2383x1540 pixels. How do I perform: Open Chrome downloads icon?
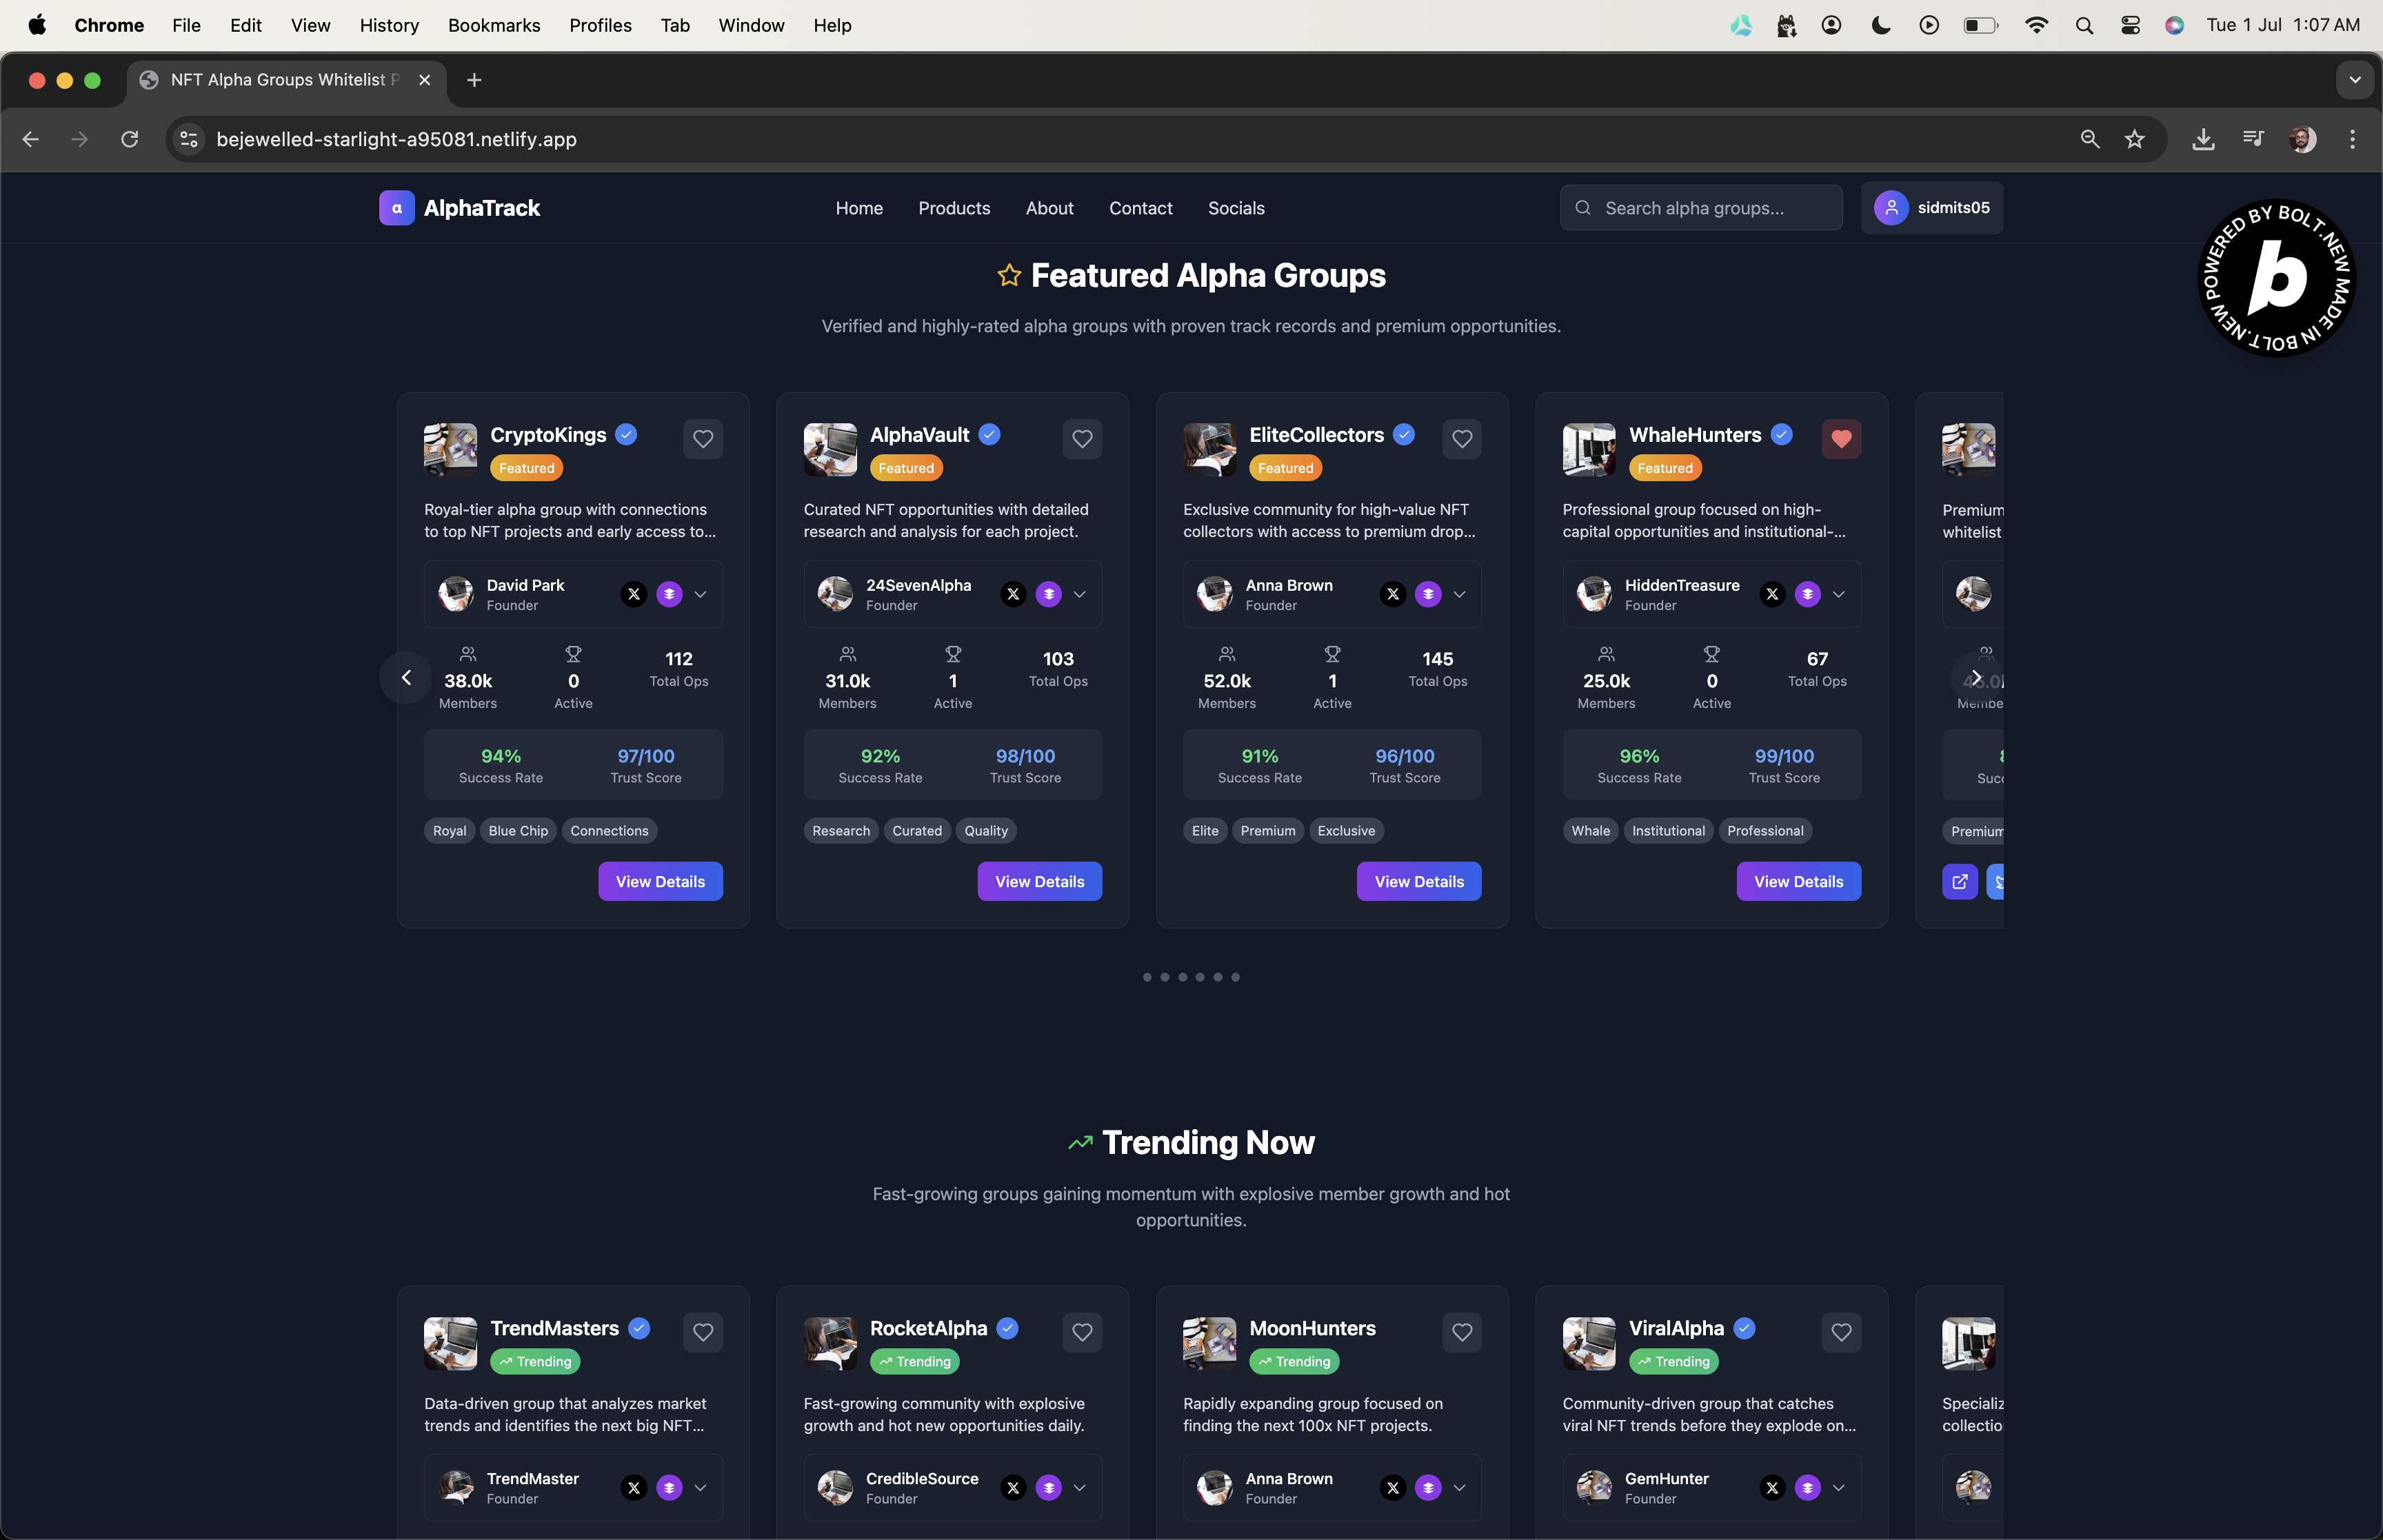(x=2203, y=139)
